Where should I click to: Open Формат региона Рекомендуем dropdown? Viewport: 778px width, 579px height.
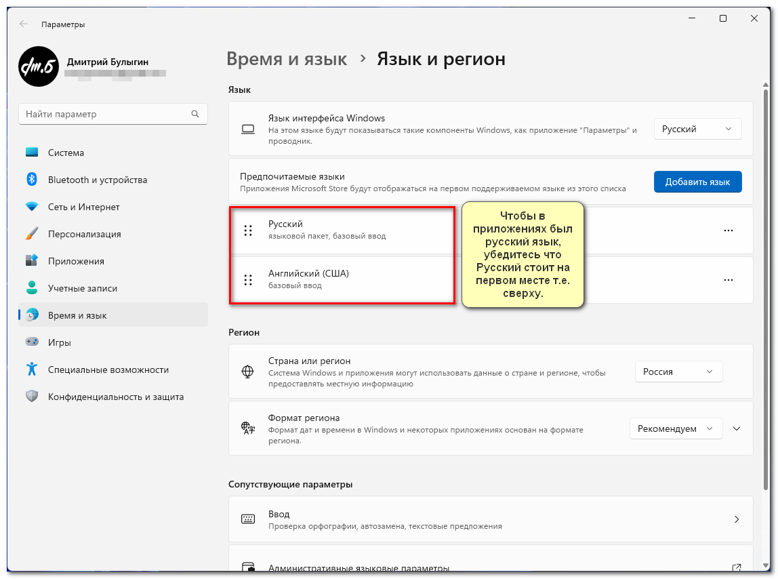(676, 428)
